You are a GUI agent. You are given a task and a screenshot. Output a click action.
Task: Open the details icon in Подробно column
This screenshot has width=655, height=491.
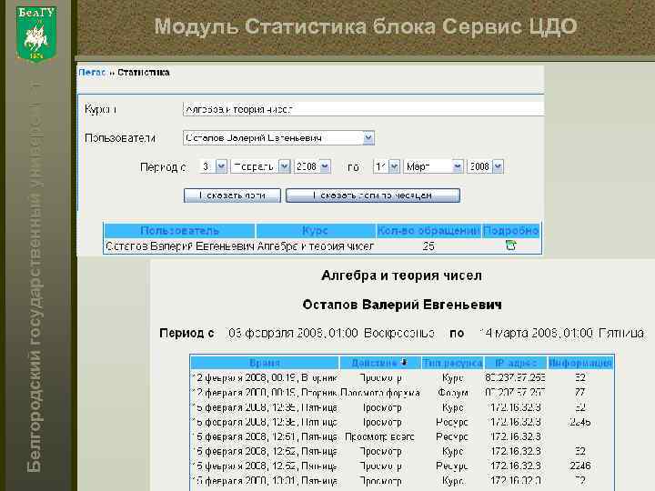coord(510,245)
